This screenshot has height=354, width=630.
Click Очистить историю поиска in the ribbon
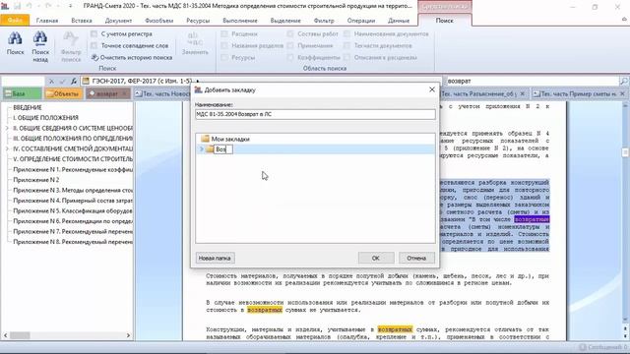(132, 57)
